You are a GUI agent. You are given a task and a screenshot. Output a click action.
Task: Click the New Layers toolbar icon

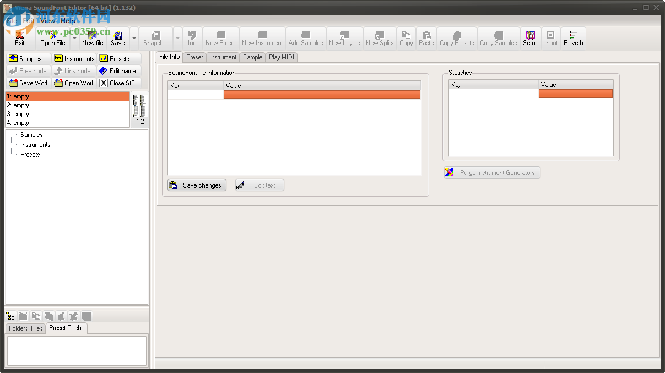click(344, 38)
